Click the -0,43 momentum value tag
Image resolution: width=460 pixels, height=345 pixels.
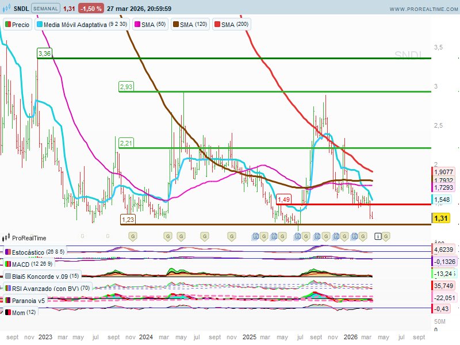441,309
